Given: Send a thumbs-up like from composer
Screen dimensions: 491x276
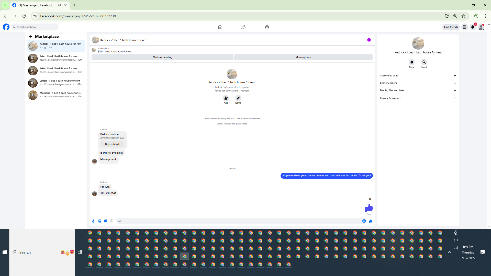Looking at the screenshot, I should tap(371, 221).
